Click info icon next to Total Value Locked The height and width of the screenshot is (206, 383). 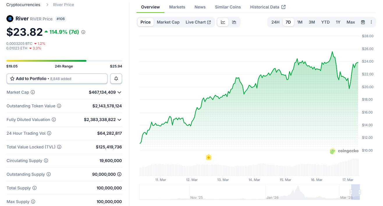(x=59, y=147)
